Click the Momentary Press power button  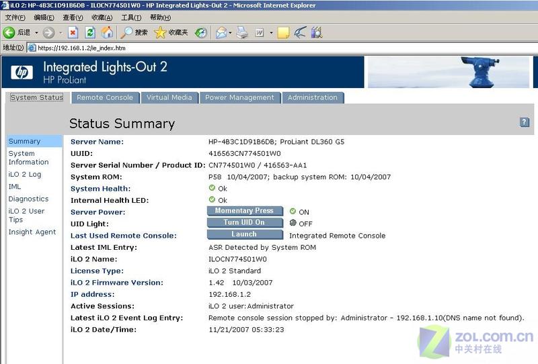(245, 211)
